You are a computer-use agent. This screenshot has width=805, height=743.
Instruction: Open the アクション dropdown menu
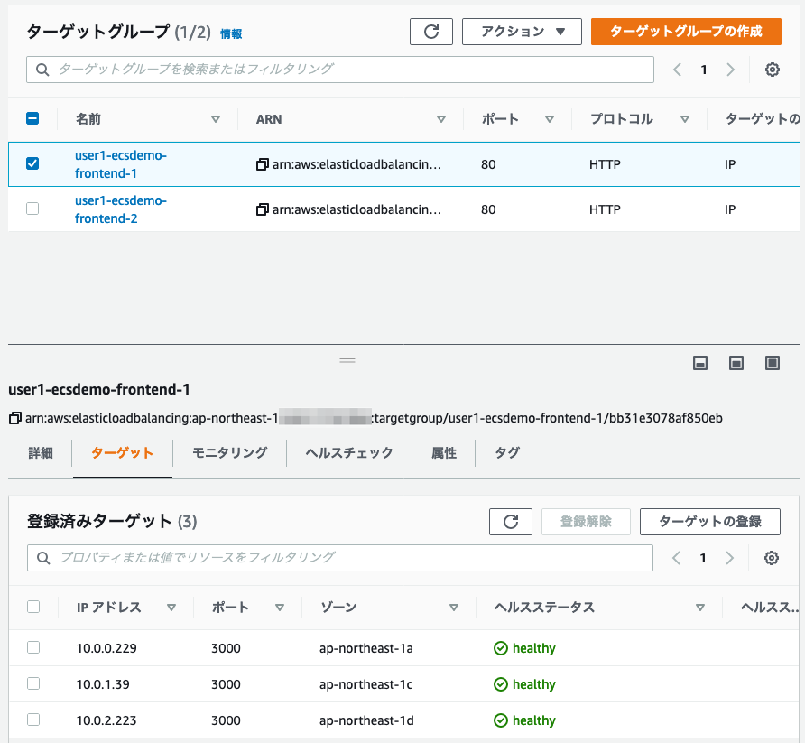pyautogui.click(x=522, y=32)
